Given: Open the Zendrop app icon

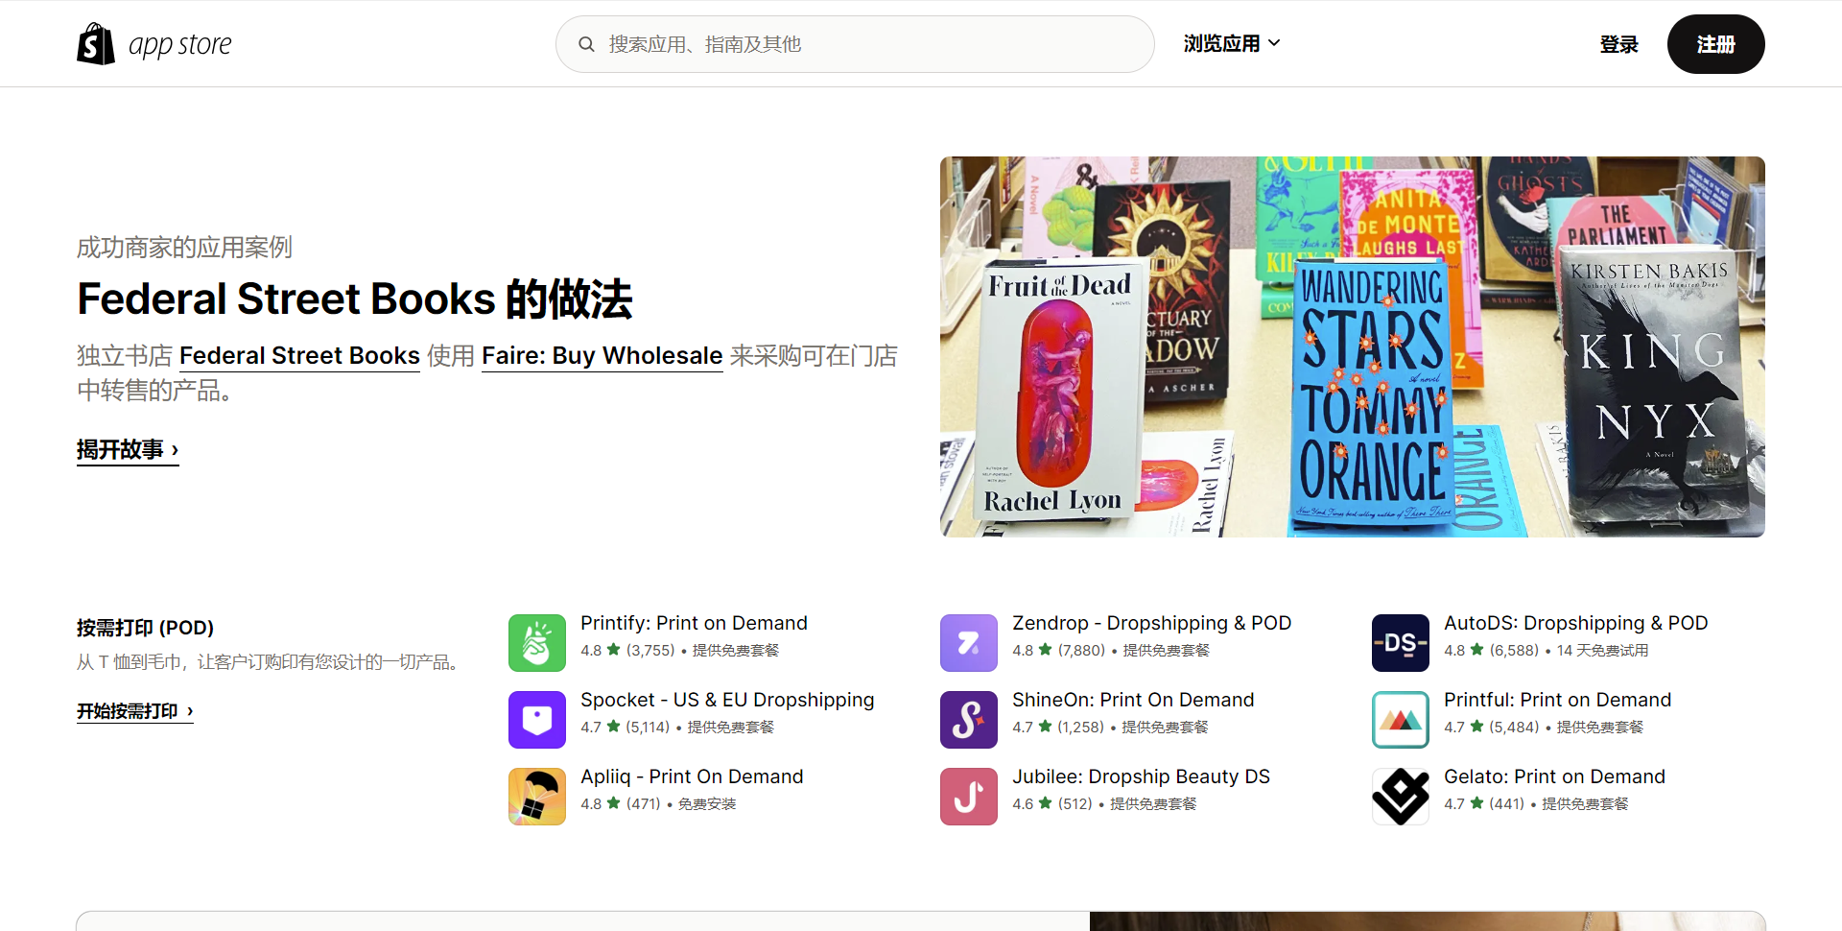Looking at the screenshot, I should point(969,643).
